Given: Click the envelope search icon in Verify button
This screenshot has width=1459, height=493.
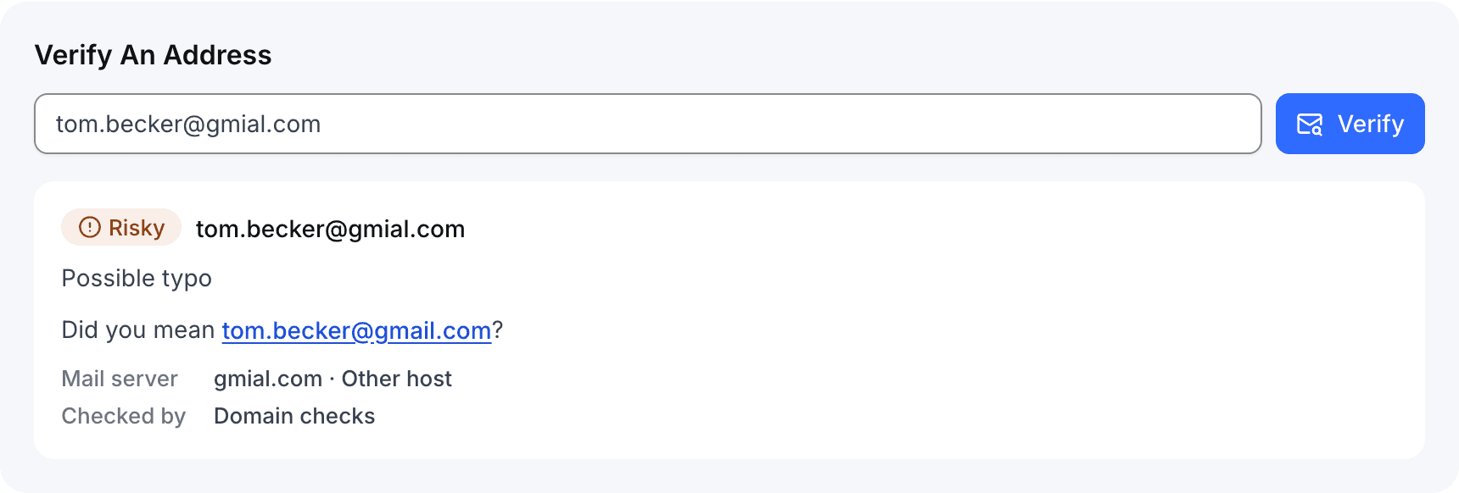Looking at the screenshot, I should 1310,125.
